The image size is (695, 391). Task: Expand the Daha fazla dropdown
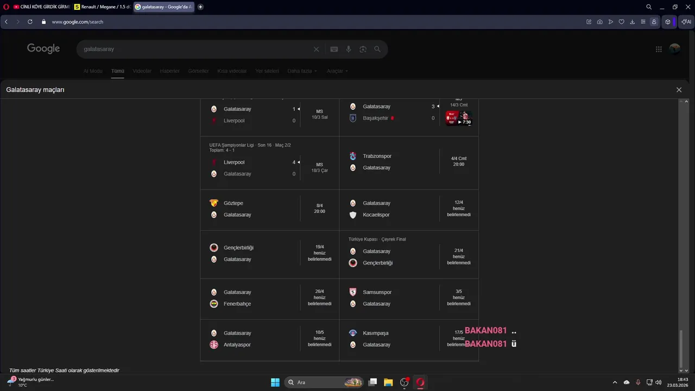[x=302, y=71]
